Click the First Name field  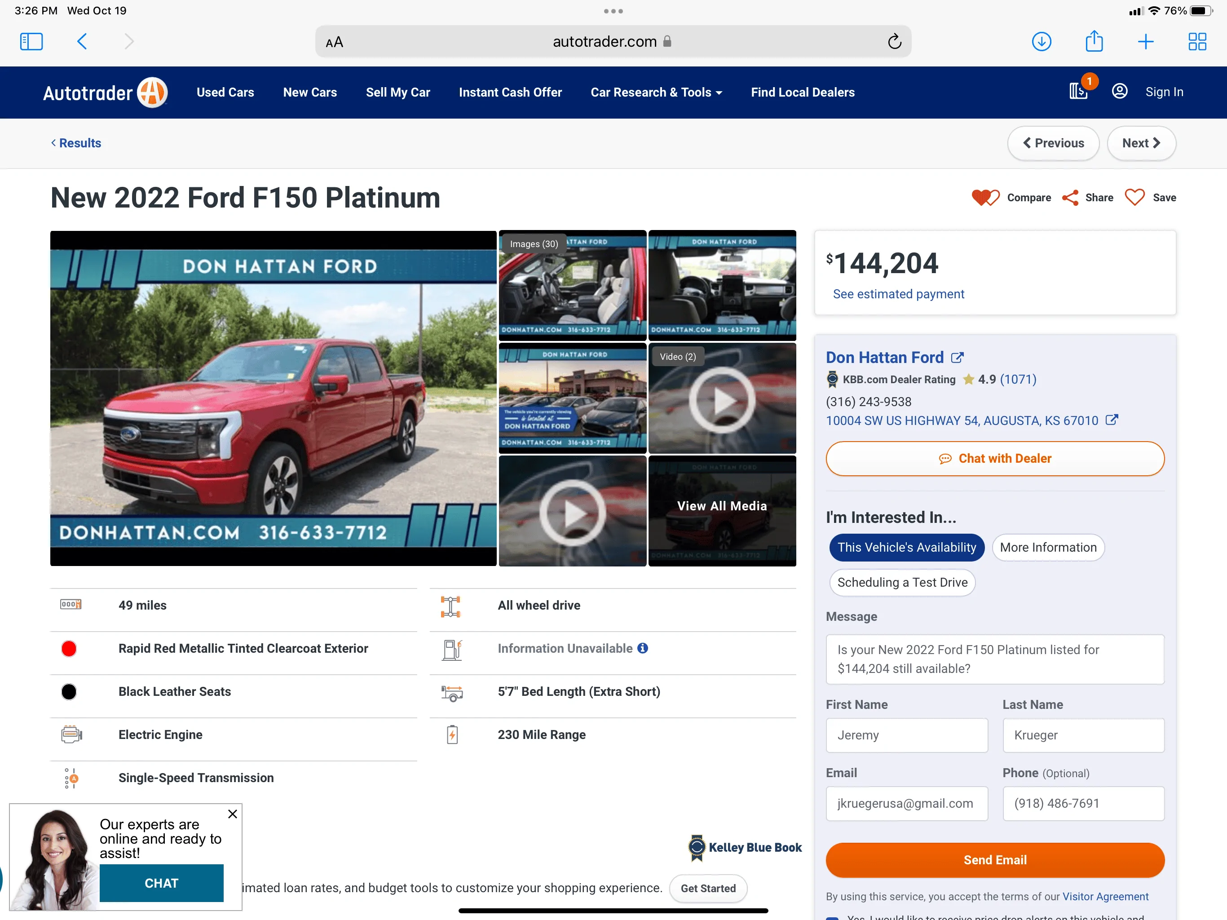[x=906, y=734]
